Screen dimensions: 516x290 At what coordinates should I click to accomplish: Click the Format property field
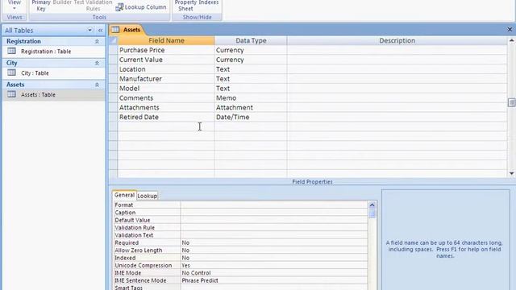(x=274, y=205)
